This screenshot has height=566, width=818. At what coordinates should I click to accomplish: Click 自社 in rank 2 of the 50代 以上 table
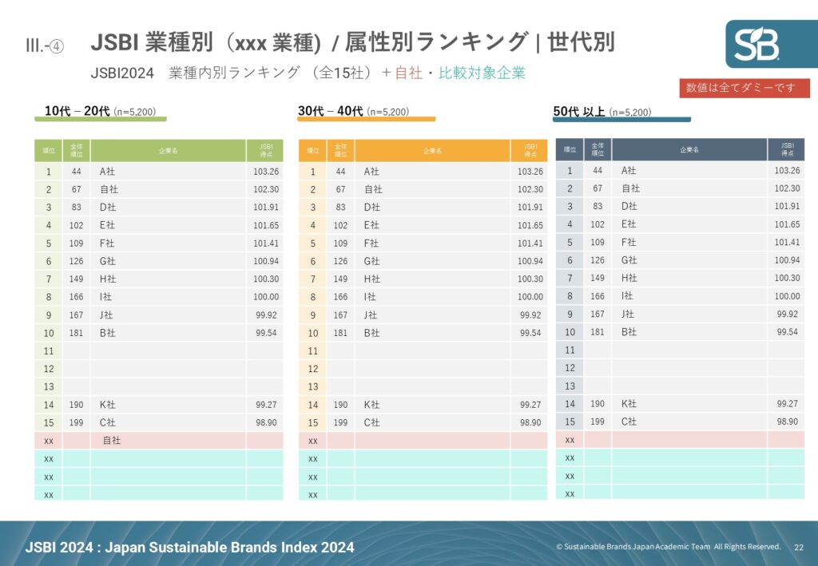click(630, 188)
